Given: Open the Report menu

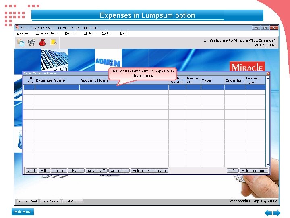Looking at the screenshot, I should (x=70, y=33).
